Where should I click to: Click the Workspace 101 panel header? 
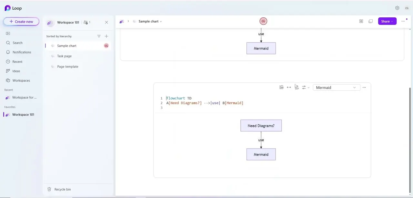(x=68, y=22)
